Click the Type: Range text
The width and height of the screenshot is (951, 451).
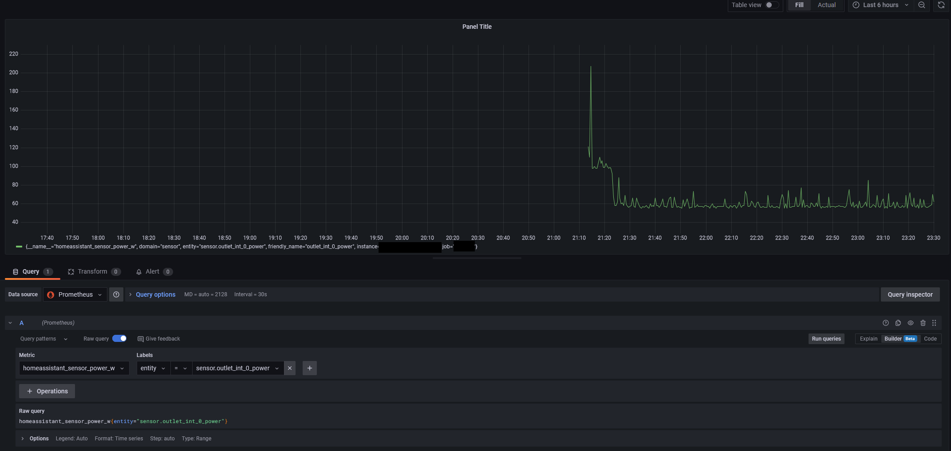pyautogui.click(x=196, y=439)
